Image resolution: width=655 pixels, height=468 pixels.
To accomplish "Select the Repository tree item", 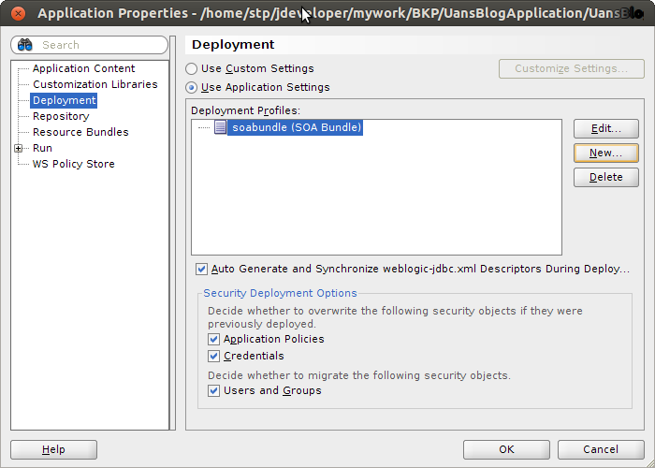I will pos(61,116).
